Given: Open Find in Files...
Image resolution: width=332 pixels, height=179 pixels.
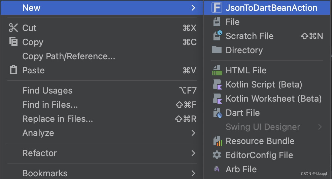Looking at the screenshot, I should 102,105.
